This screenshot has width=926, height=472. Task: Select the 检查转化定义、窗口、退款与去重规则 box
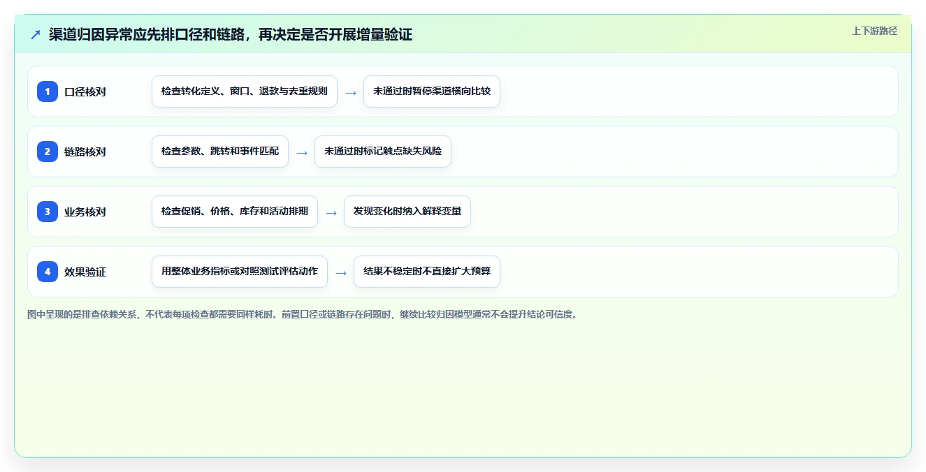245,91
